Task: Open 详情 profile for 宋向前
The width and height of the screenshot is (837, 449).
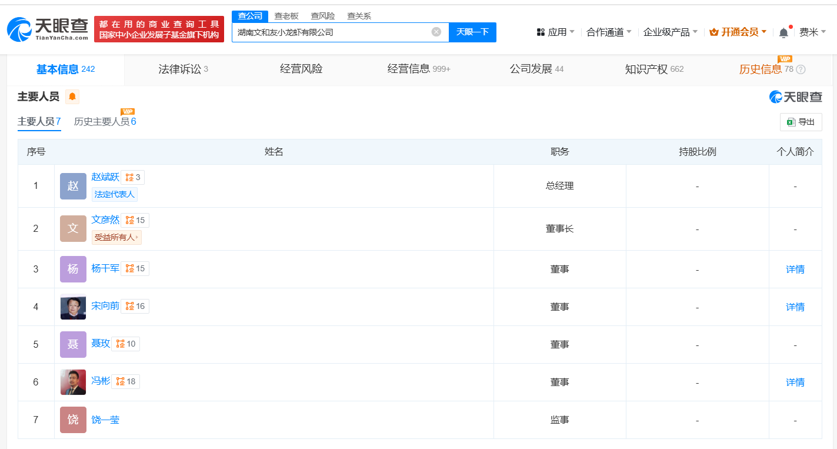Action: (x=795, y=307)
